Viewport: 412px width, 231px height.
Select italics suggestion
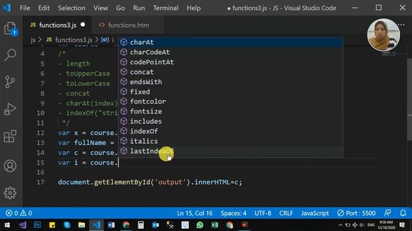pyautogui.click(x=230, y=141)
